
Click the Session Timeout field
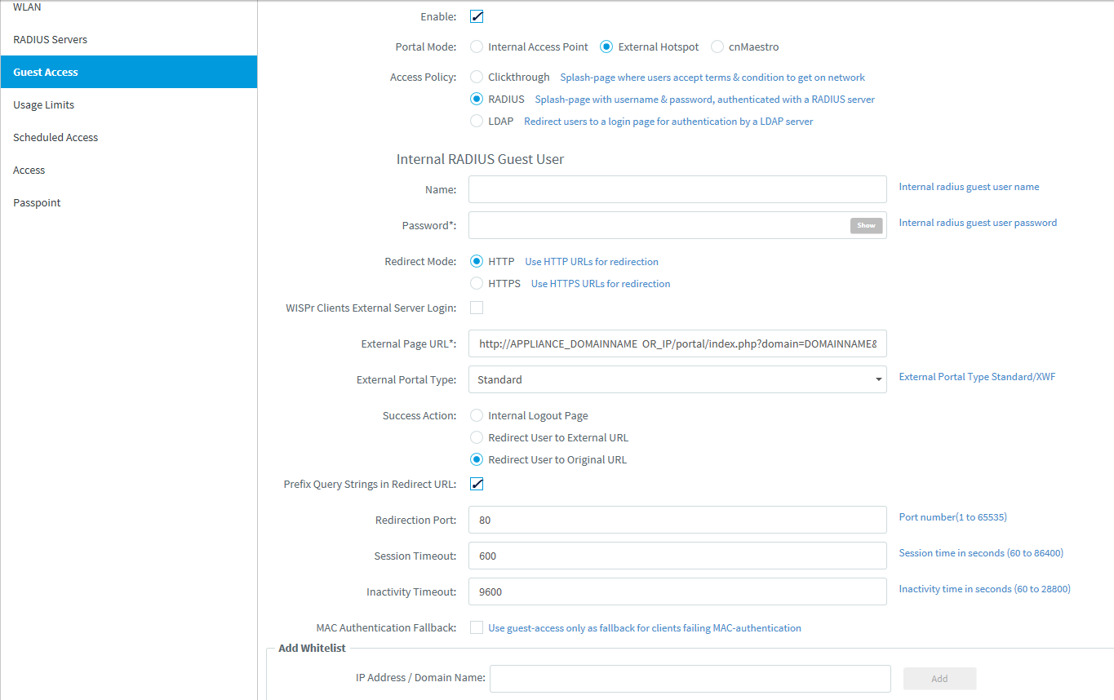pos(677,556)
